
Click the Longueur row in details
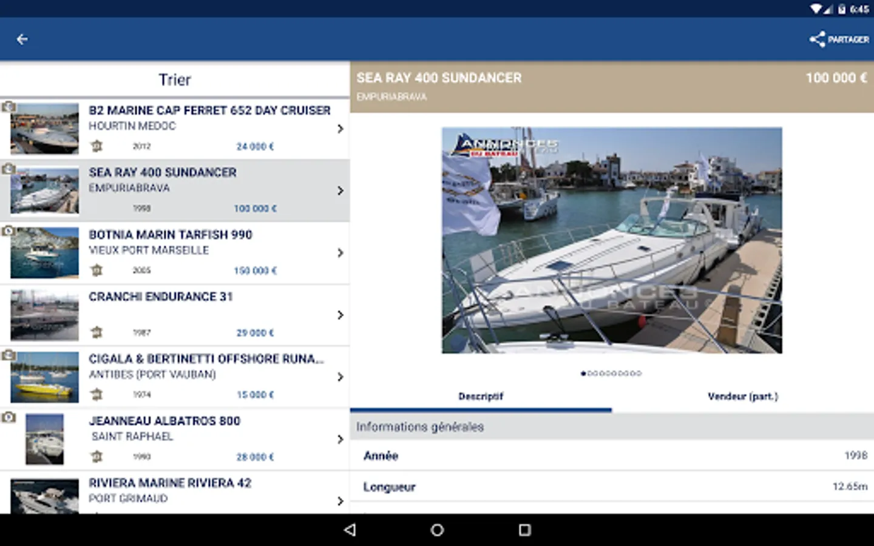[612, 487]
